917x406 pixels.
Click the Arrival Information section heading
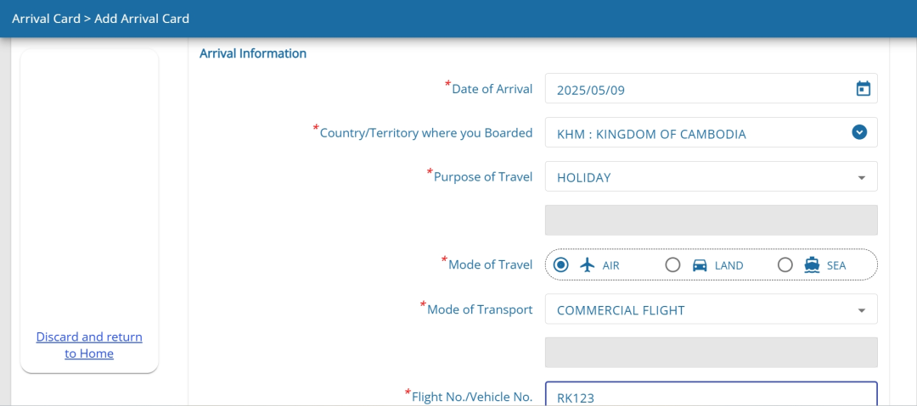(253, 53)
